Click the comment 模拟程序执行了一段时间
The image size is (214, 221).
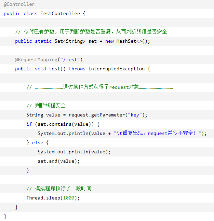(59, 189)
